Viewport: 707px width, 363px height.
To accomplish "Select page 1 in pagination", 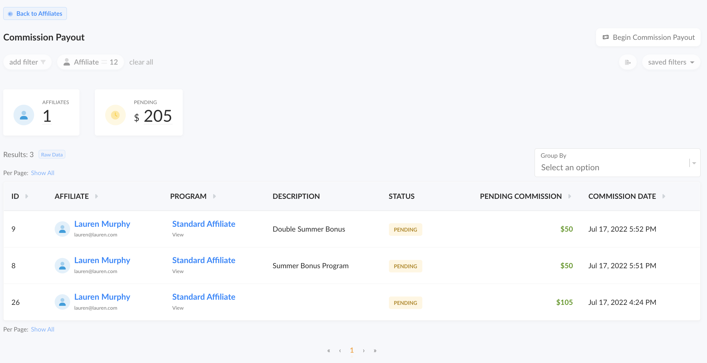I will point(352,350).
